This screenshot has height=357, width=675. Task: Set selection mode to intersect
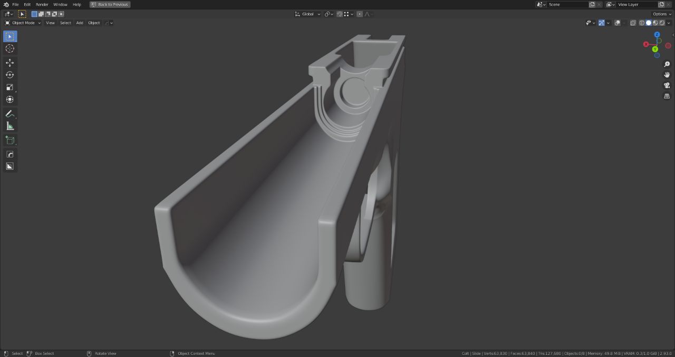click(55, 14)
